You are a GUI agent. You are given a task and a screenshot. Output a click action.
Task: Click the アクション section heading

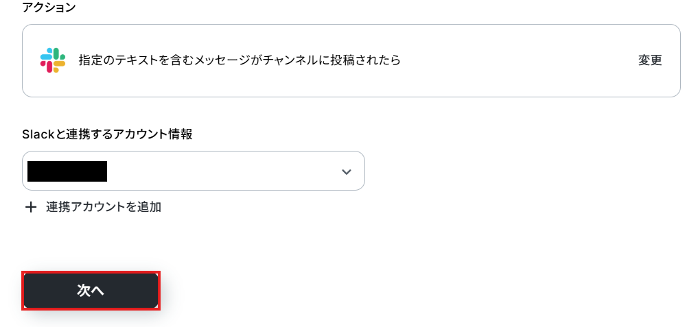(x=49, y=8)
